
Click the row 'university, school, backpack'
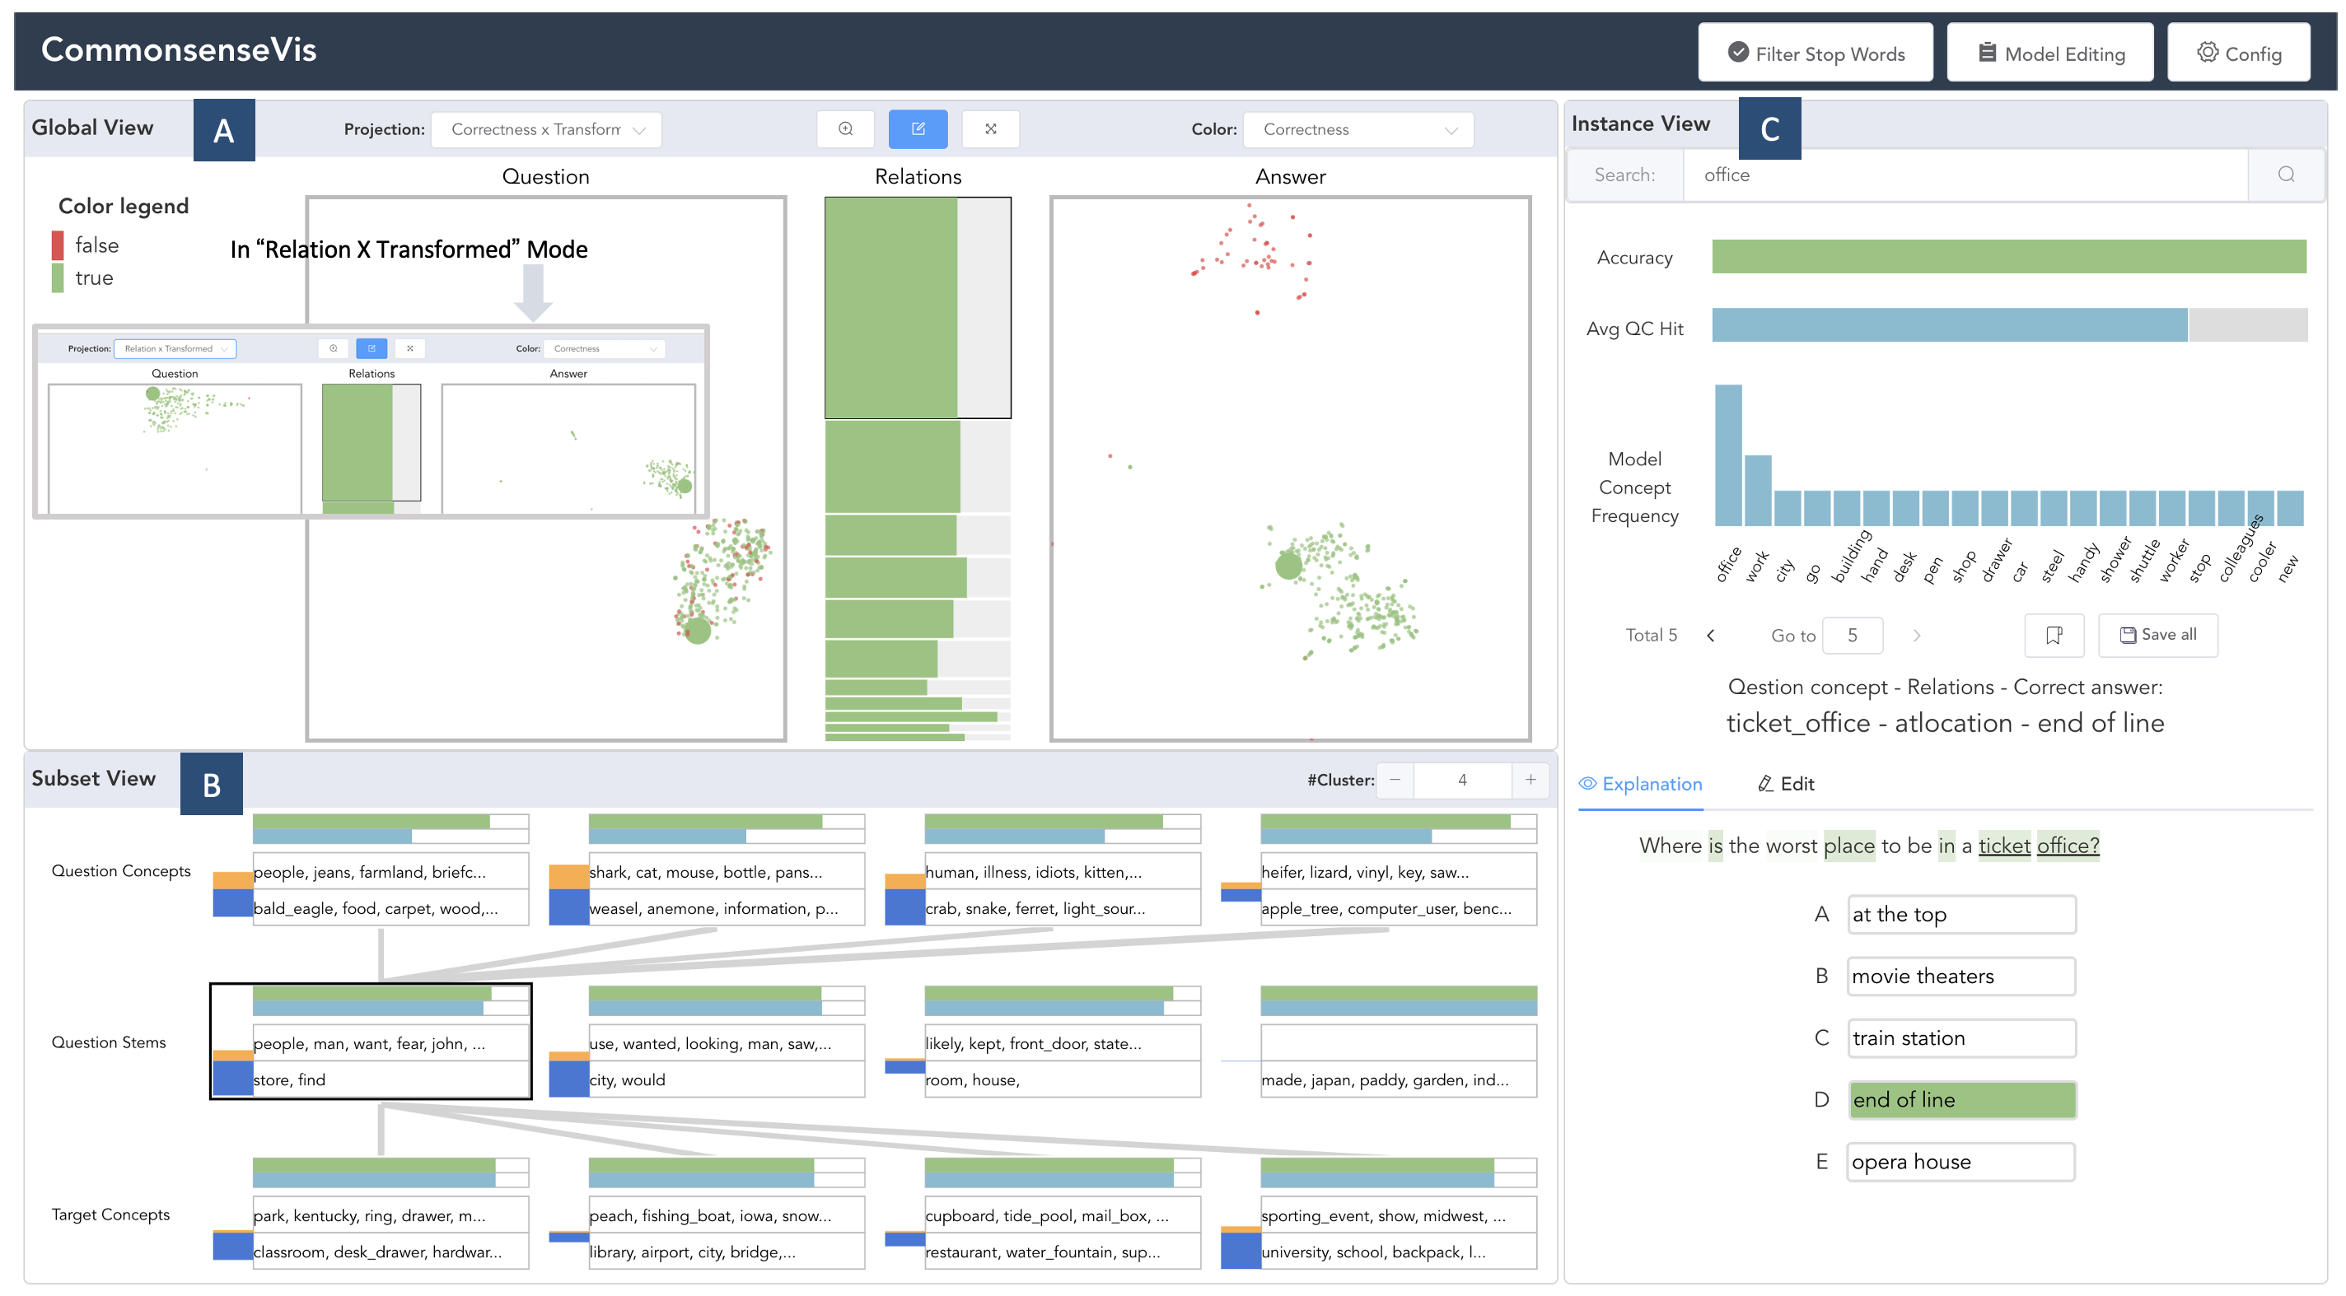pos(1398,1252)
